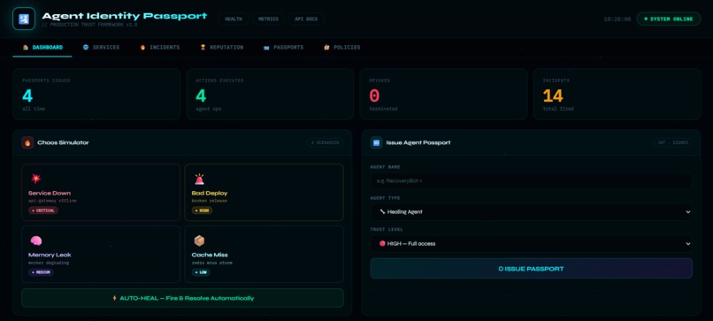This screenshot has width=713, height=321.
Task: Click the globe icon beside Services
Action: coord(86,47)
